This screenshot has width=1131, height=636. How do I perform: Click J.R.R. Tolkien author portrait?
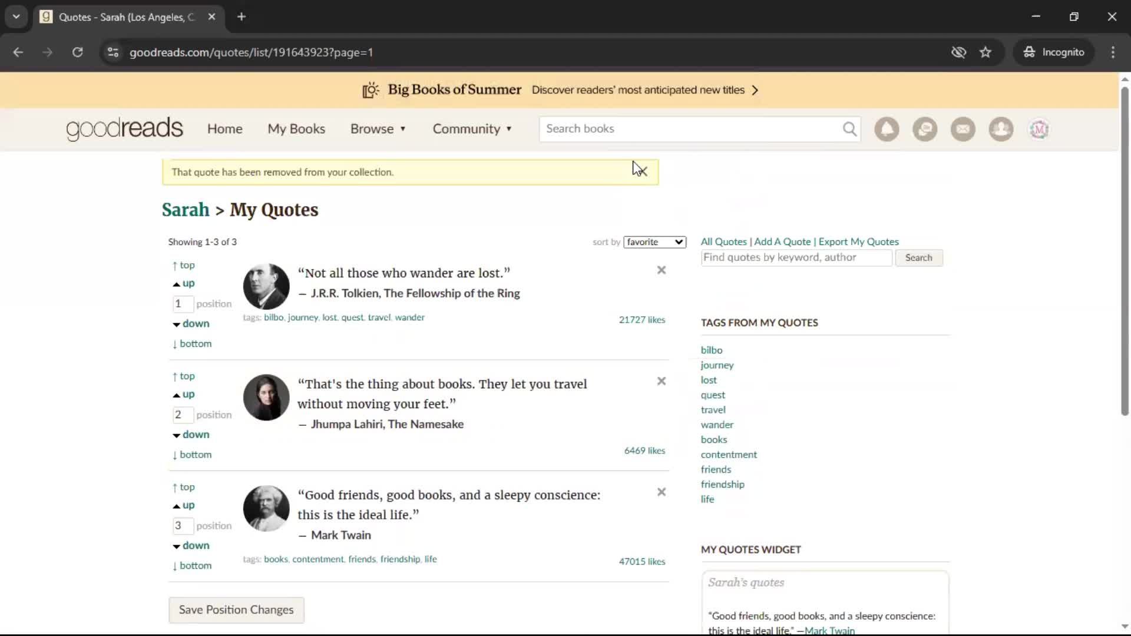click(x=266, y=286)
